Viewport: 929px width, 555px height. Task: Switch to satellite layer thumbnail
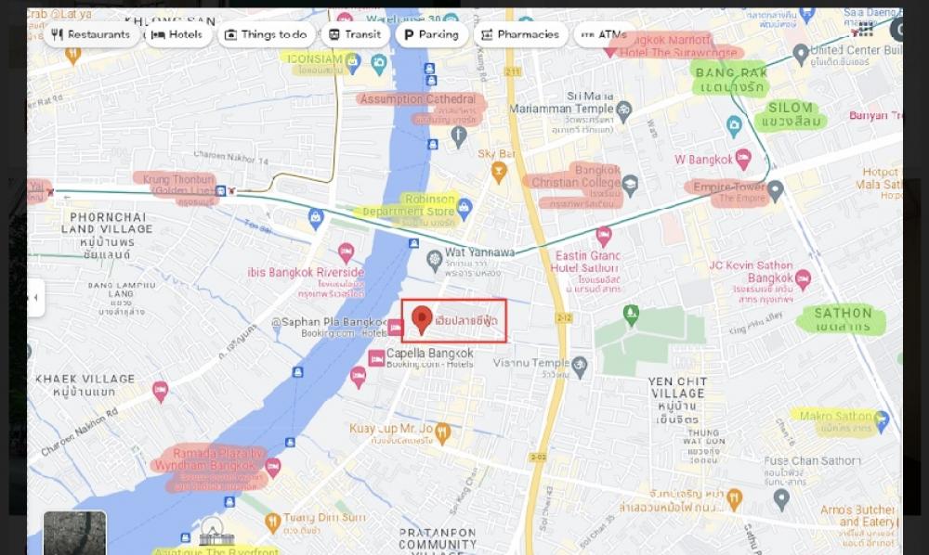(x=74, y=533)
